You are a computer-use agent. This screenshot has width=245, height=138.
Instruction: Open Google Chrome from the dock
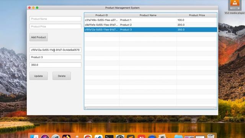[88, 136]
